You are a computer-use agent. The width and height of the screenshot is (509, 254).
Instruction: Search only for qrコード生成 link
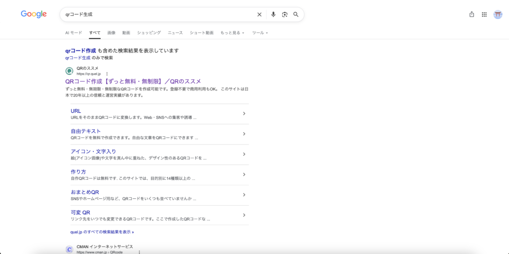coord(78,58)
